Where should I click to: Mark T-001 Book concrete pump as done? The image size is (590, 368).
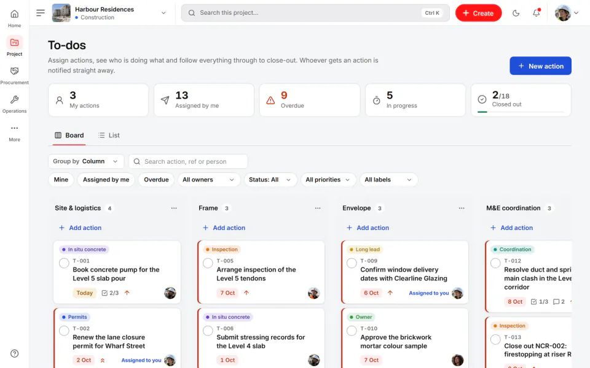(64, 263)
